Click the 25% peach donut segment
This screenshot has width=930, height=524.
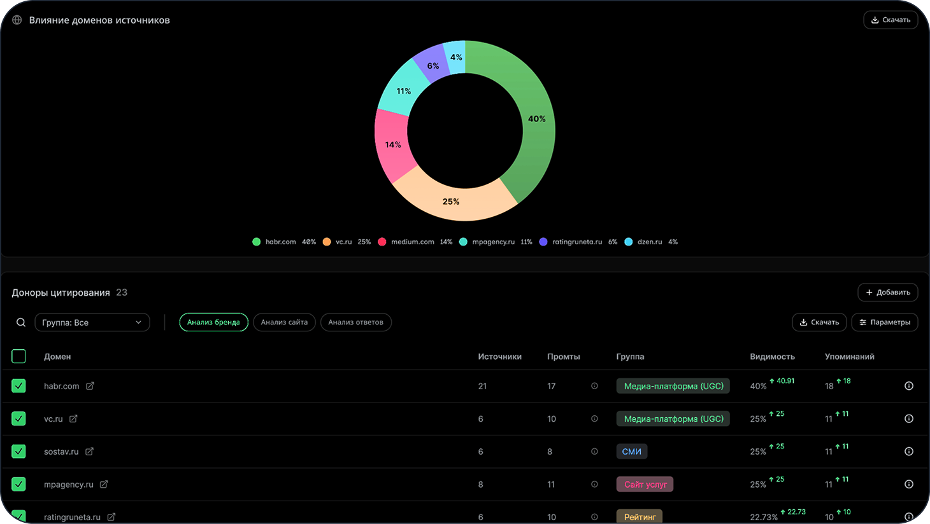451,202
